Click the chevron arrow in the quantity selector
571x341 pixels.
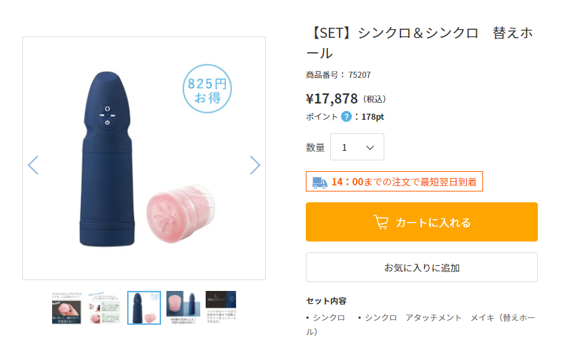coord(370,147)
